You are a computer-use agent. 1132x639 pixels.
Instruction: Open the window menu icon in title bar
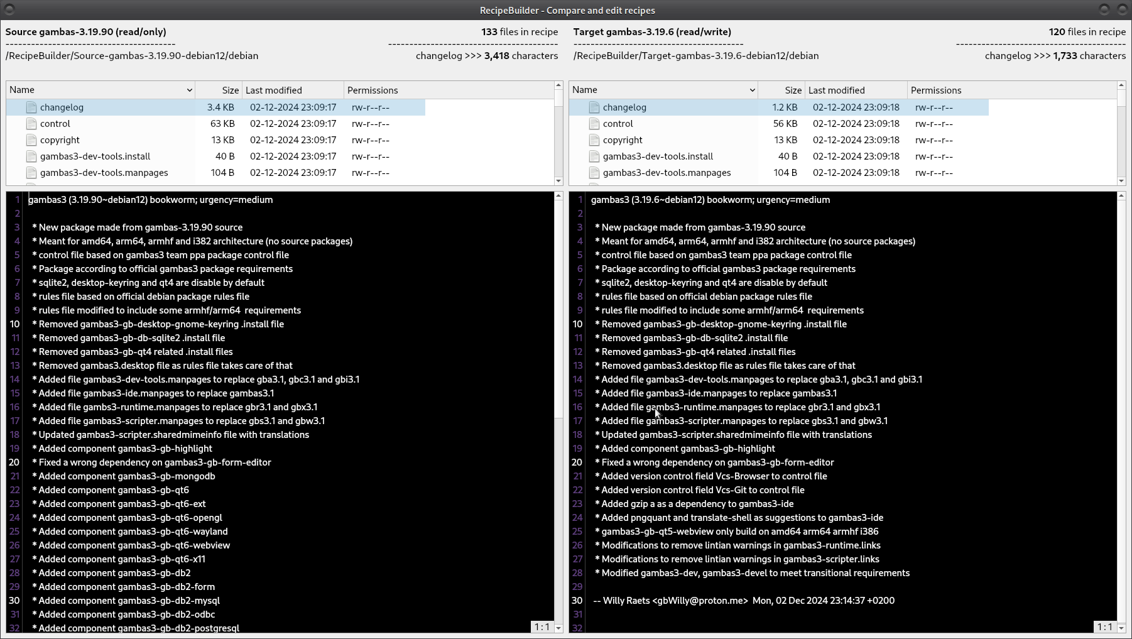coord(9,10)
